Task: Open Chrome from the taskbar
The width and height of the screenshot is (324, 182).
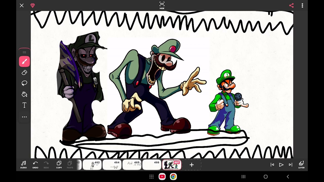Action: click(173, 177)
